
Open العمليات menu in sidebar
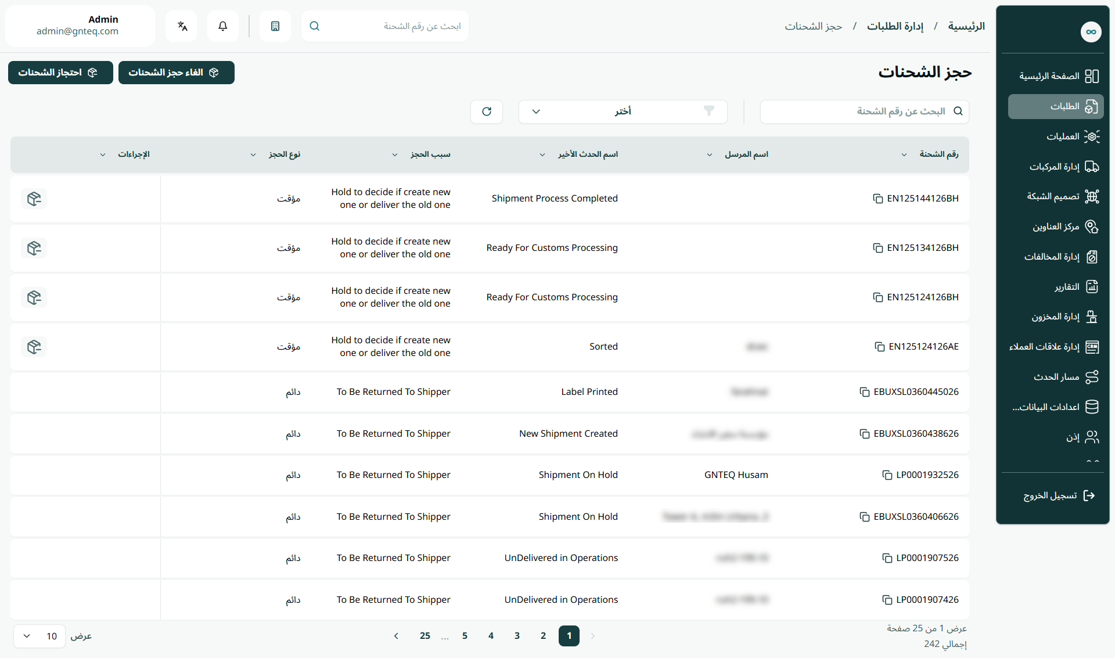point(1056,136)
